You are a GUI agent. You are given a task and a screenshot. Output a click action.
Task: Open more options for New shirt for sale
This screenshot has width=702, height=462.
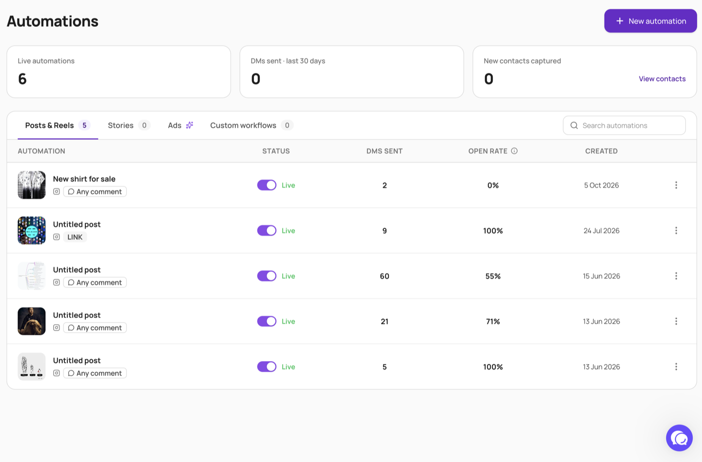676,185
